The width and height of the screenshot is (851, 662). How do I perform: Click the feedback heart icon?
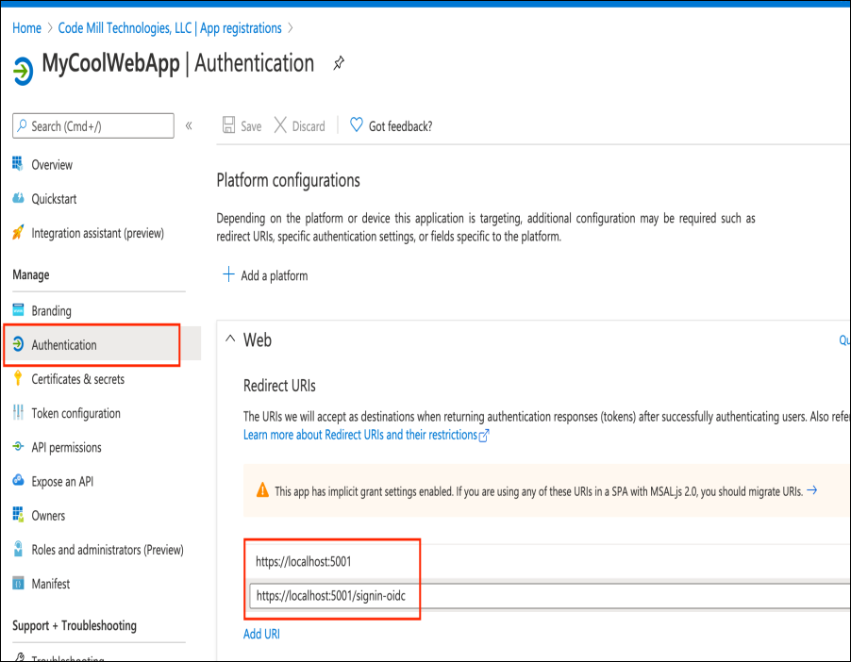356,124
